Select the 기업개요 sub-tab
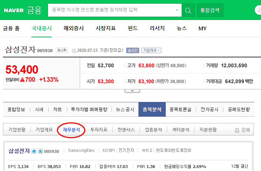 [x=44, y=130]
